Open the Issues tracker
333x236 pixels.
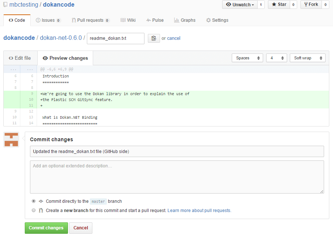click(48, 20)
